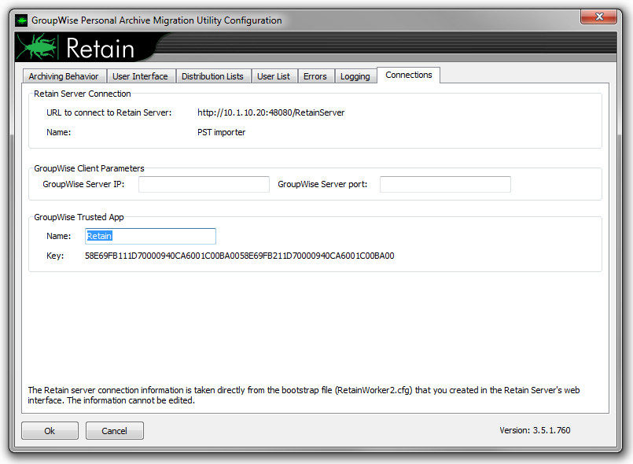
Task: Click the title bar application icon
Action: click(x=21, y=20)
